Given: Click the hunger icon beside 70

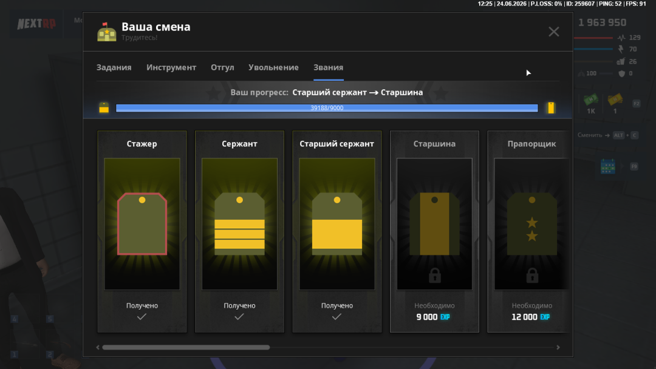Looking at the screenshot, I should coord(621,49).
